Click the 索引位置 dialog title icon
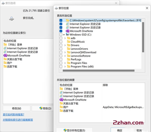Viewport: 151px width, 132px height. pos(56,8)
